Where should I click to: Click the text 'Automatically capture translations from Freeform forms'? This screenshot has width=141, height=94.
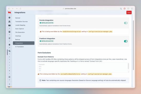pos(55,44)
